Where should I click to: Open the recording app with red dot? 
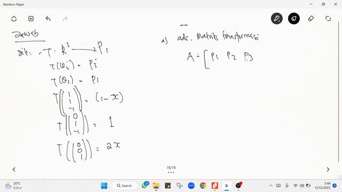[239, 185]
